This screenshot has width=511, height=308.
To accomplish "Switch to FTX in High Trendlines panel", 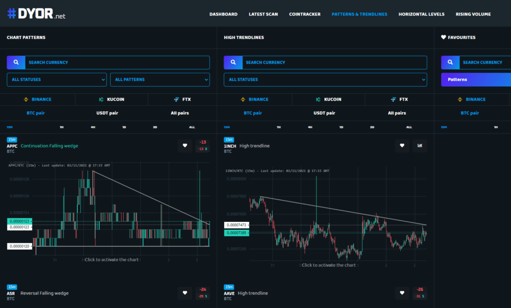I will click(400, 99).
